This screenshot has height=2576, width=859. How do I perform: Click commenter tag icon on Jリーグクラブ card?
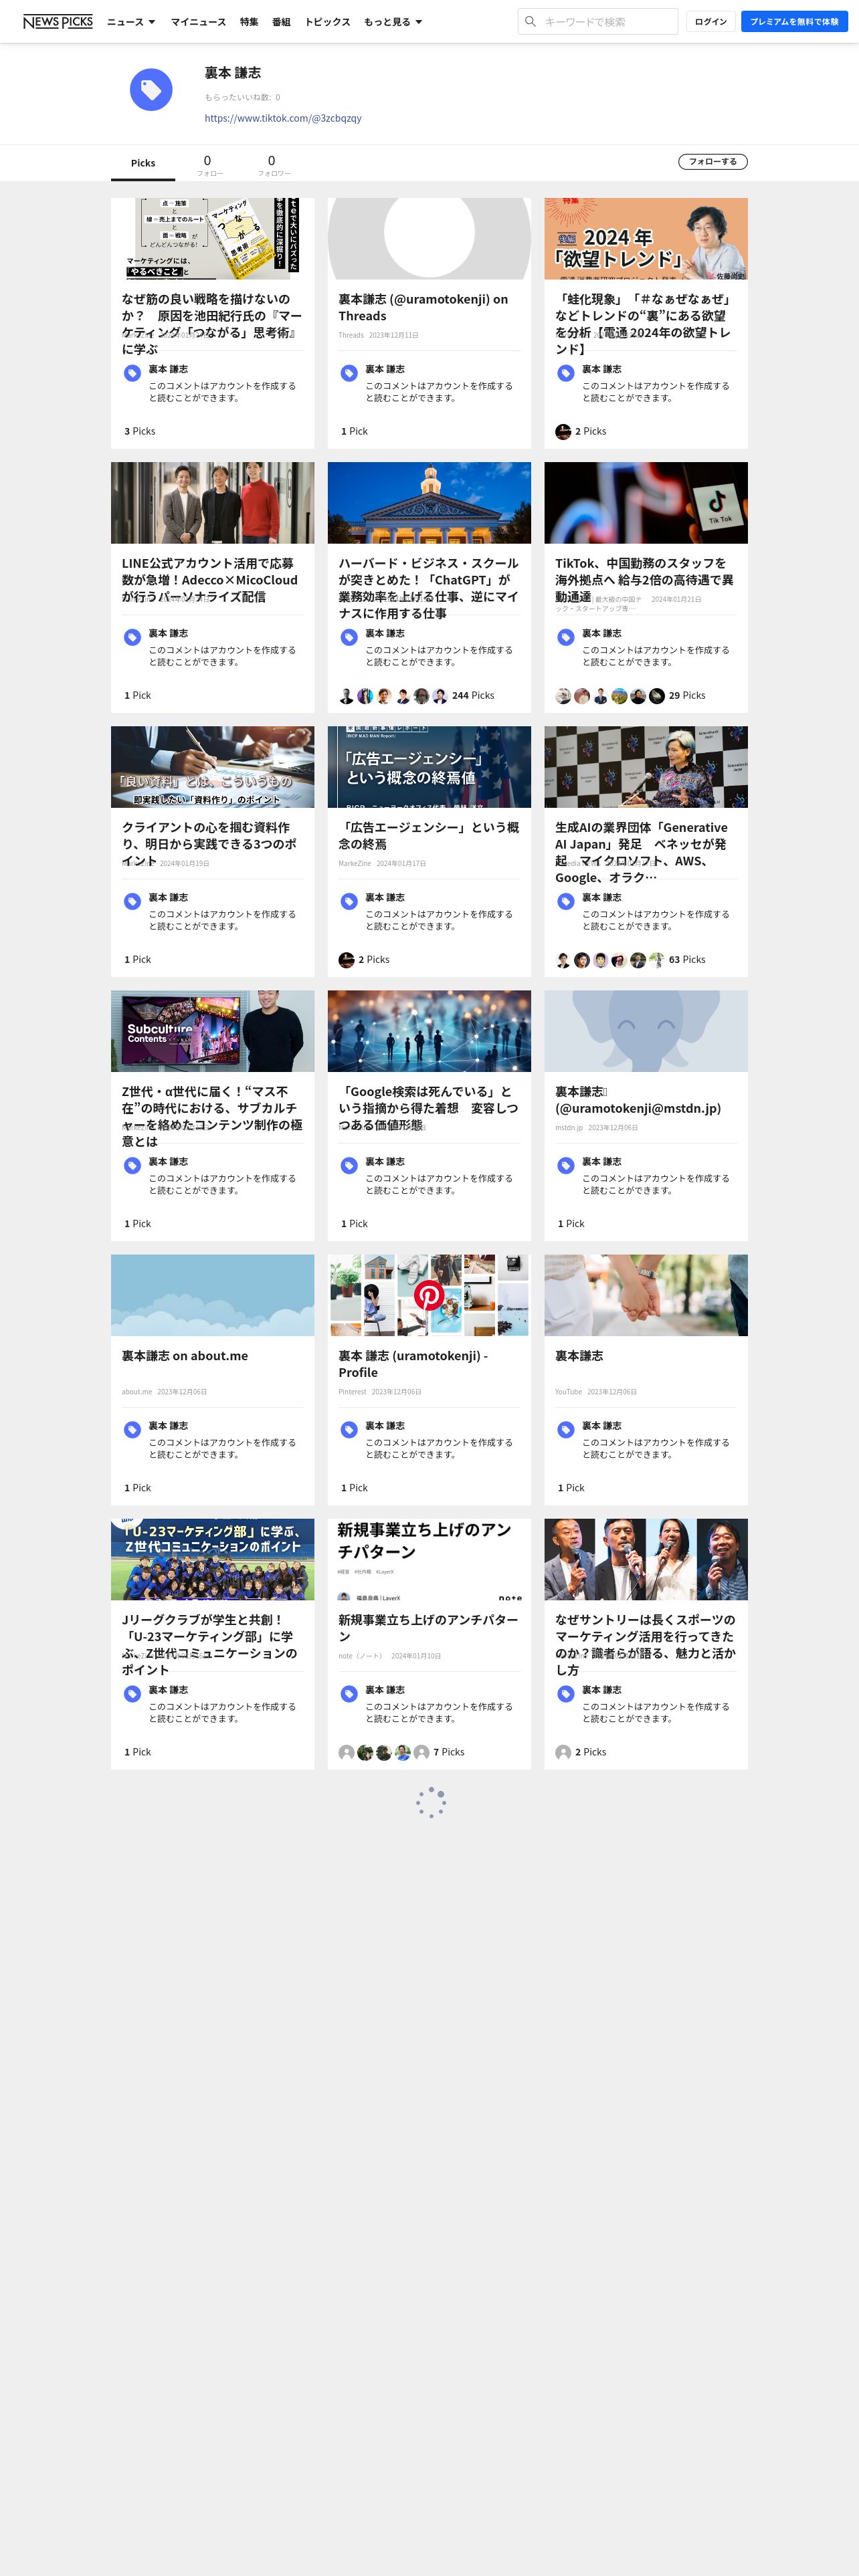[x=132, y=1693]
